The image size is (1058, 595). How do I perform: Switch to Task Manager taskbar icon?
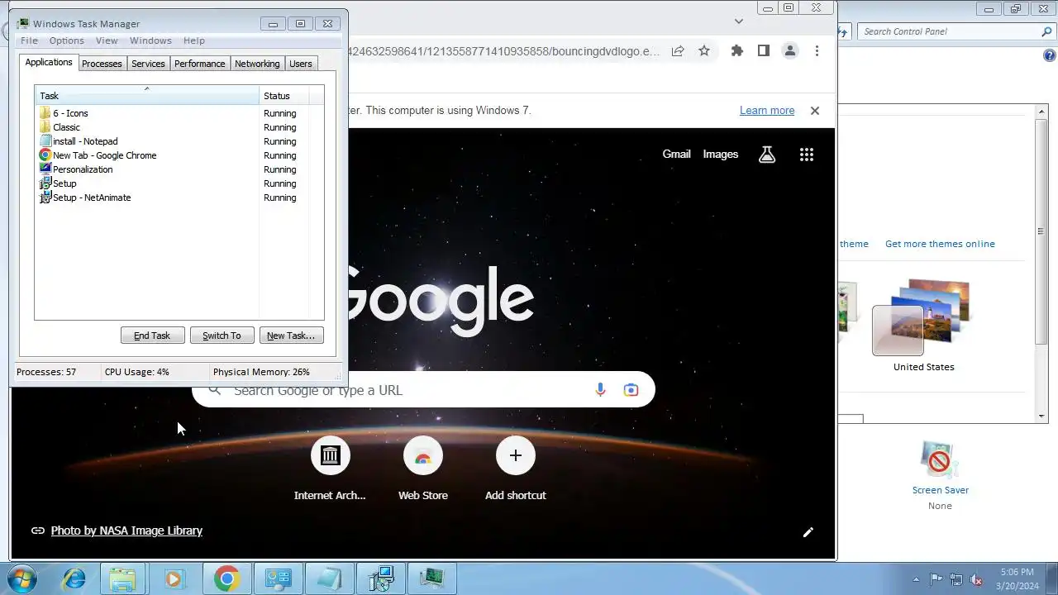(x=431, y=578)
